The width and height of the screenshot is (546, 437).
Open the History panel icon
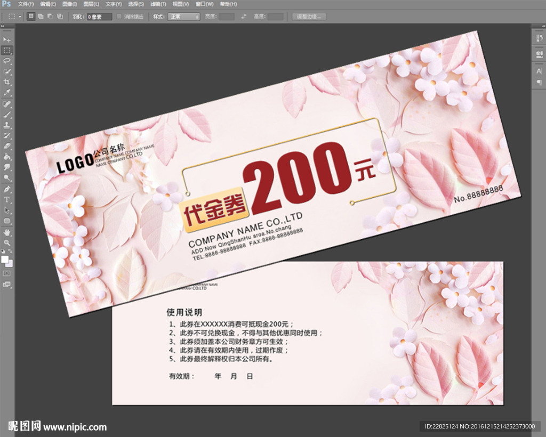click(x=540, y=38)
